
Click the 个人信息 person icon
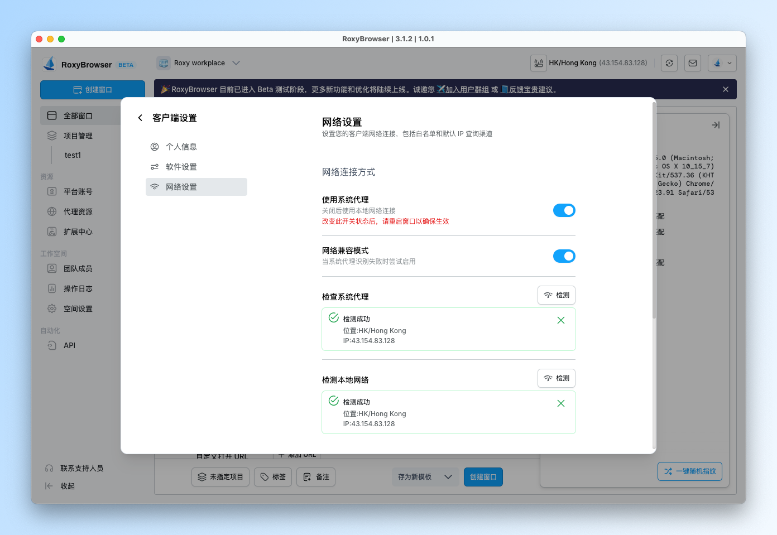pyautogui.click(x=155, y=147)
